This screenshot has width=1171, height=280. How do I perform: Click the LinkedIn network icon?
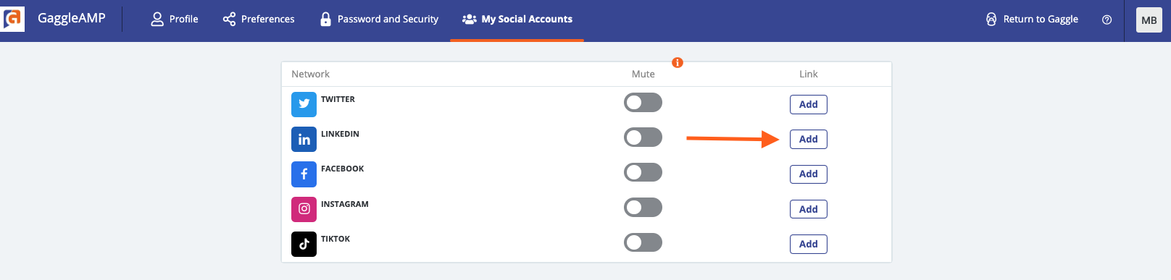(x=304, y=139)
